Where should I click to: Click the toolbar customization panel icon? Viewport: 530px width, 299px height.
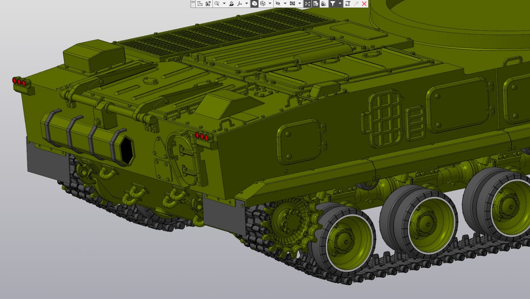tap(347, 3)
